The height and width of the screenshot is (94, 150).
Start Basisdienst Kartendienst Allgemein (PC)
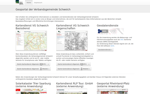[x=33, y=64]
